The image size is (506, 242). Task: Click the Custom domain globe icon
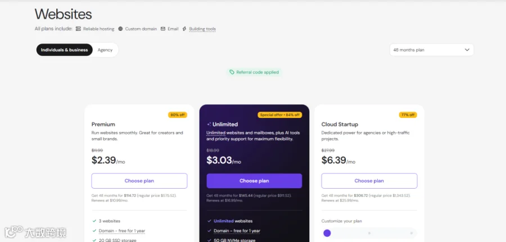(x=120, y=29)
